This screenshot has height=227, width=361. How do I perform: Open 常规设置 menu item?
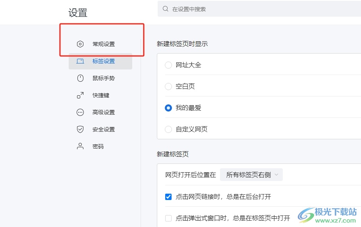point(104,44)
